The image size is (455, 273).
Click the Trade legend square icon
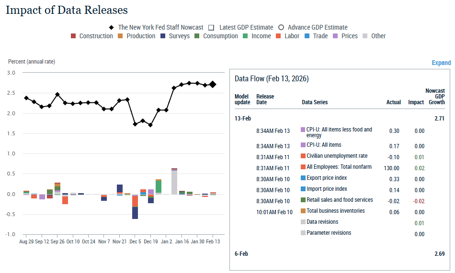click(307, 36)
